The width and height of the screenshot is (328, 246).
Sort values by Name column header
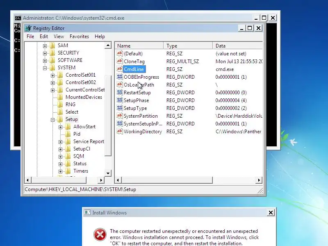pyautogui.click(x=139, y=46)
